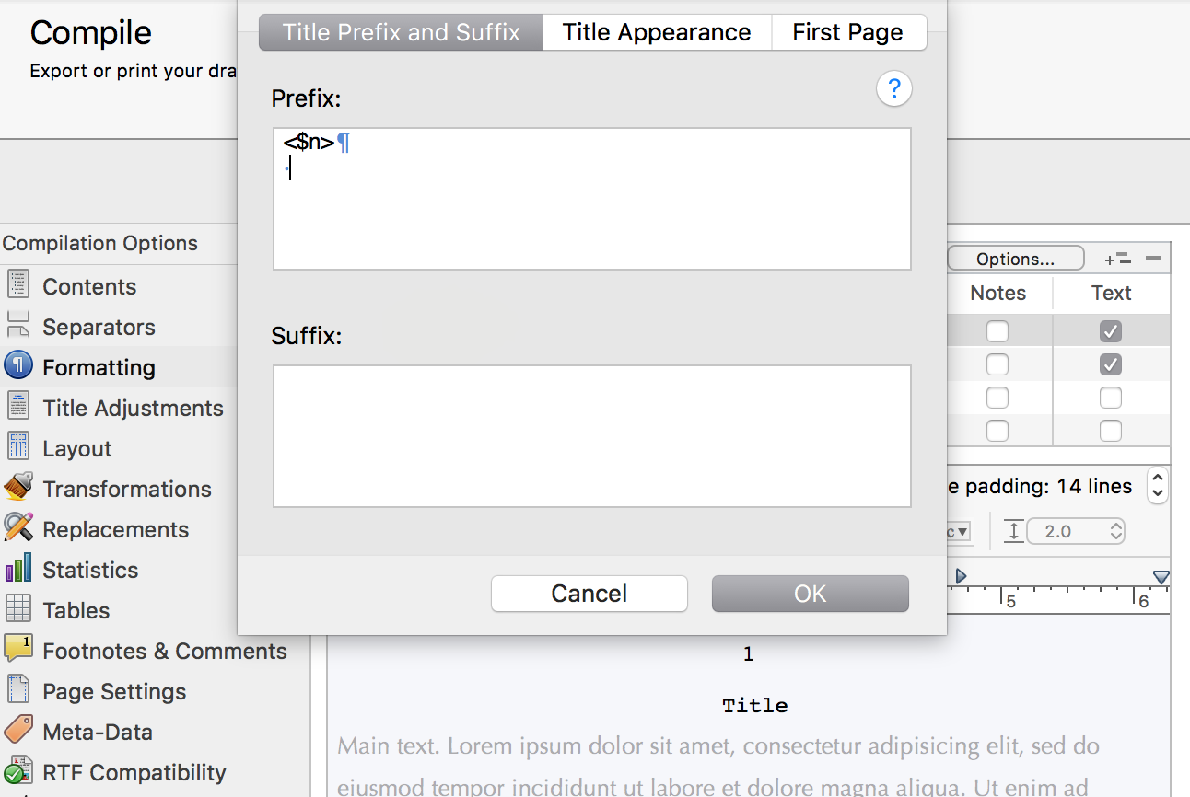Switch to the Title Appearance tab
The height and width of the screenshot is (797, 1190).
pyautogui.click(x=657, y=32)
